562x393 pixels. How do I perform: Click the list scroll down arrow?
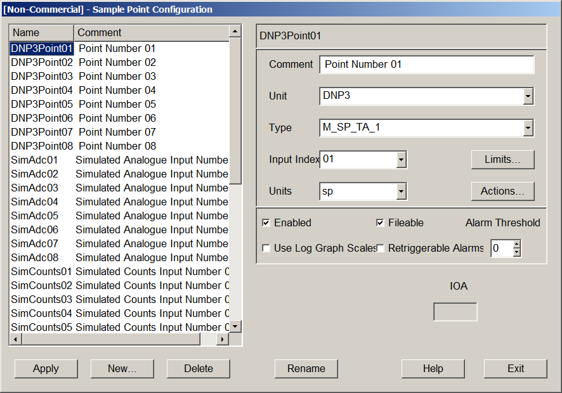click(235, 326)
